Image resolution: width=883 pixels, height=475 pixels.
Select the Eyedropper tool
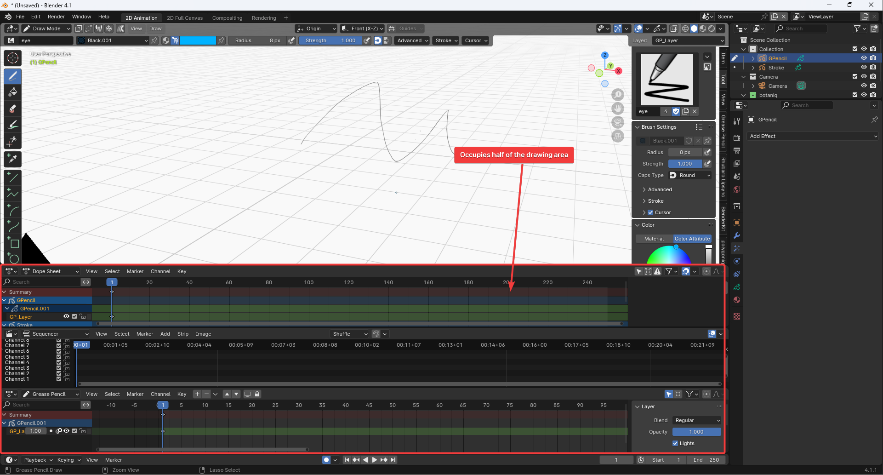coord(13,159)
